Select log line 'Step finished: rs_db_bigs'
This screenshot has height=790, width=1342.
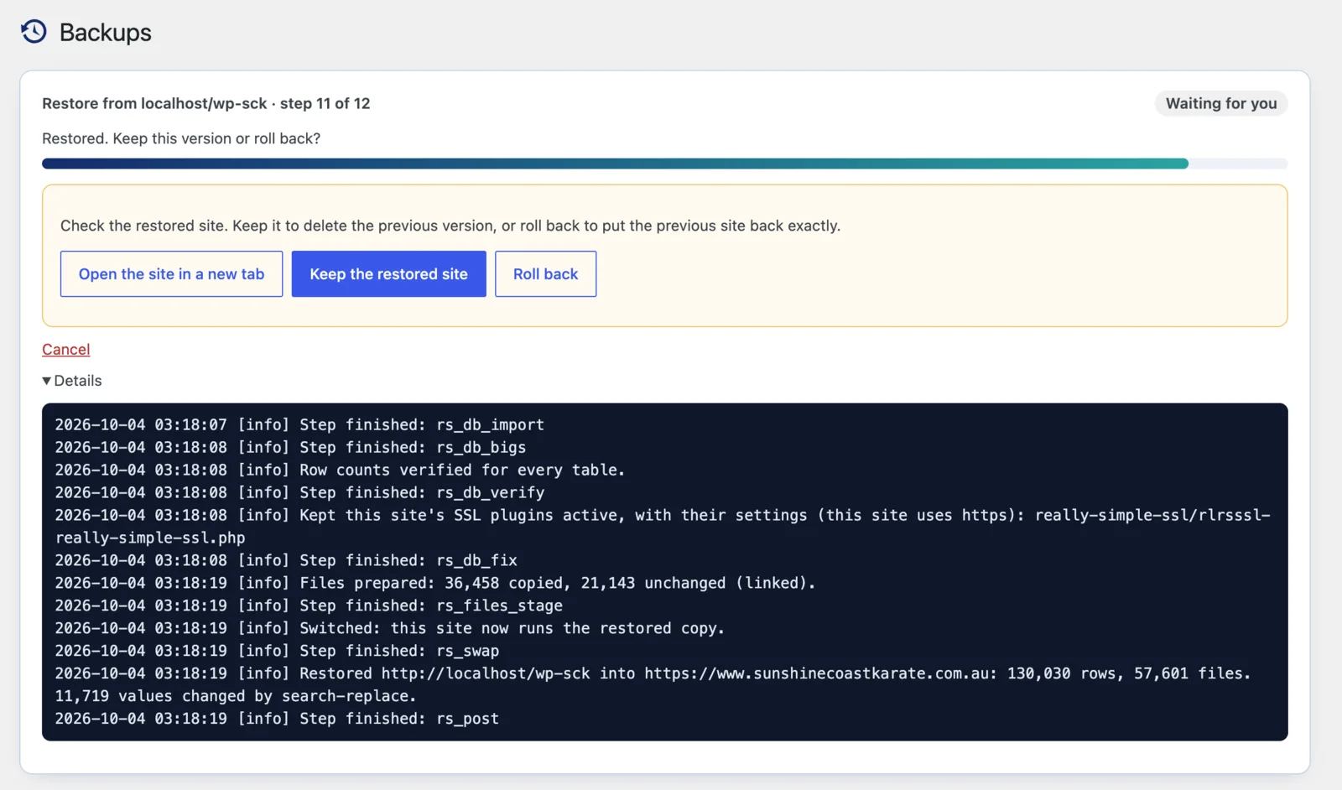coord(290,447)
